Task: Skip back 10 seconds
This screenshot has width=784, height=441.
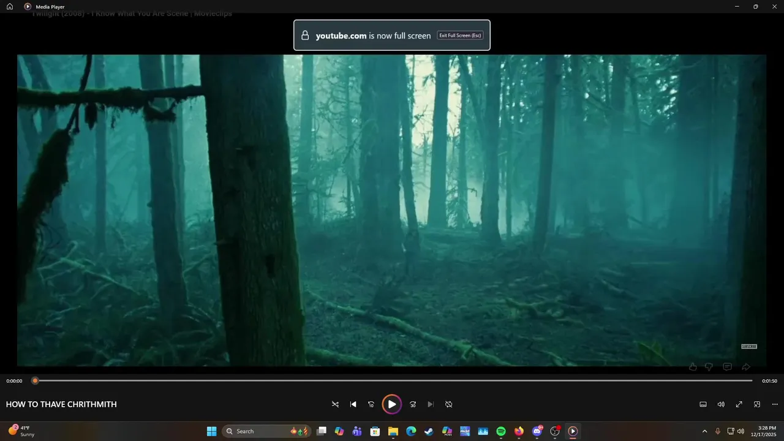Action: pyautogui.click(x=371, y=404)
